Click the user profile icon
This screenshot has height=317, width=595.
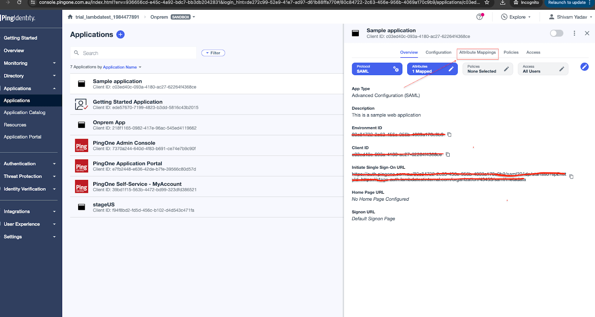pos(551,17)
